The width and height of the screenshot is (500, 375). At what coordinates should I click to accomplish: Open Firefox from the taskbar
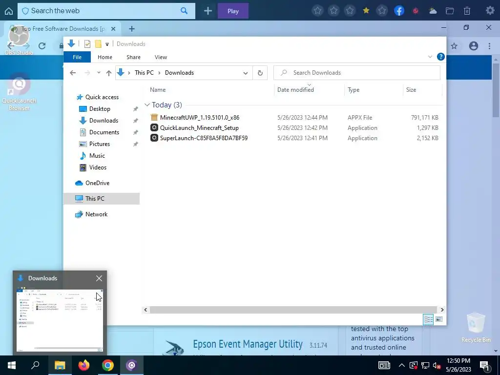point(84,365)
